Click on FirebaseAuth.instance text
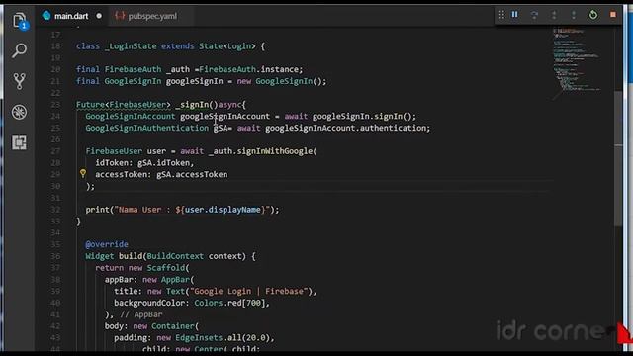 250,69
